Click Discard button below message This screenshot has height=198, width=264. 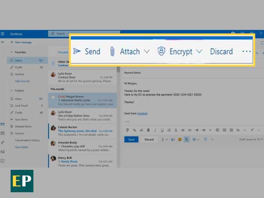149,139
